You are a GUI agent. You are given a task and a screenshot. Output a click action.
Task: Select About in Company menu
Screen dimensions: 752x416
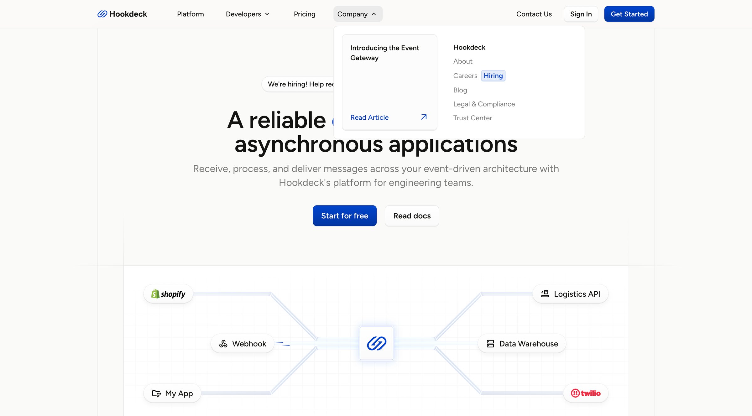[x=463, y=61]
